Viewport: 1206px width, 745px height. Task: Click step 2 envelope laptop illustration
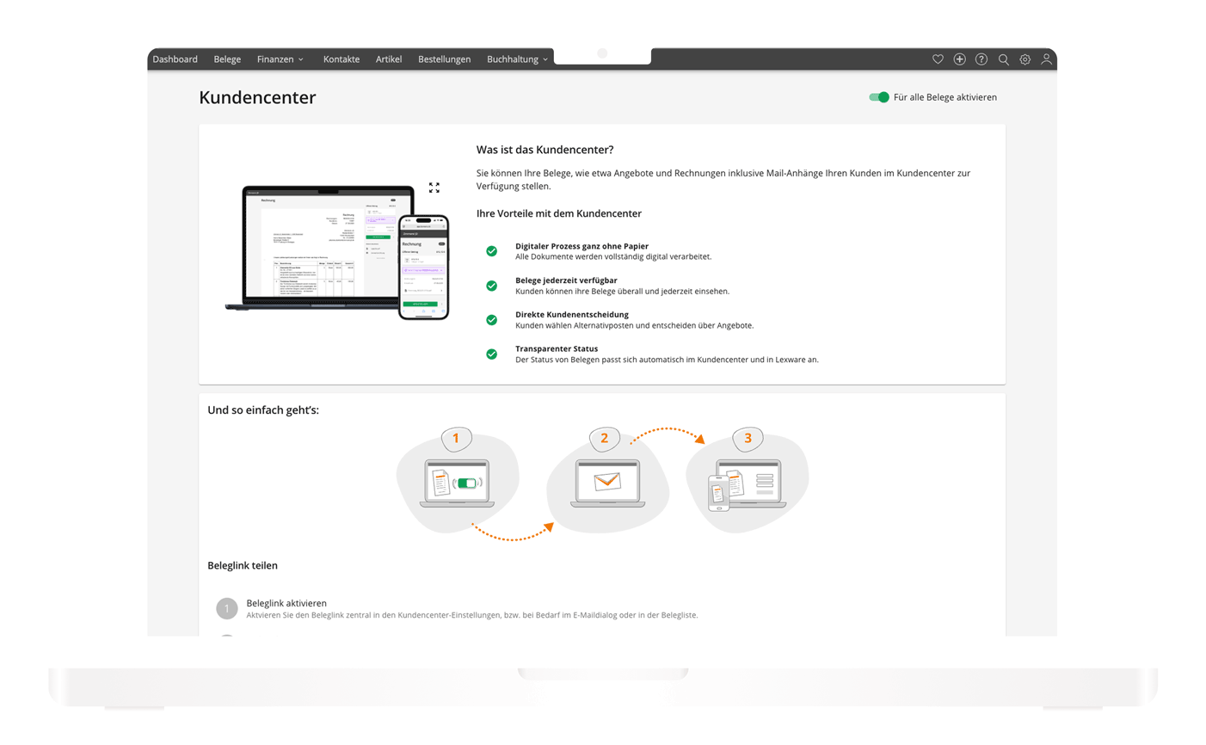(607, 483)
